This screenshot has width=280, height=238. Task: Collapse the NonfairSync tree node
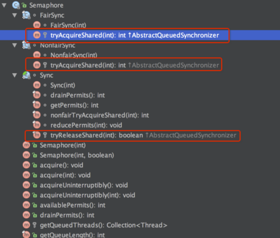[x=15, y=45]
